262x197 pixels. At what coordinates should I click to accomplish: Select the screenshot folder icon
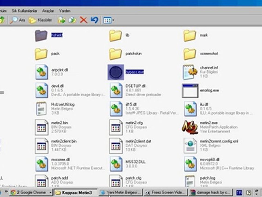[190, 54]
